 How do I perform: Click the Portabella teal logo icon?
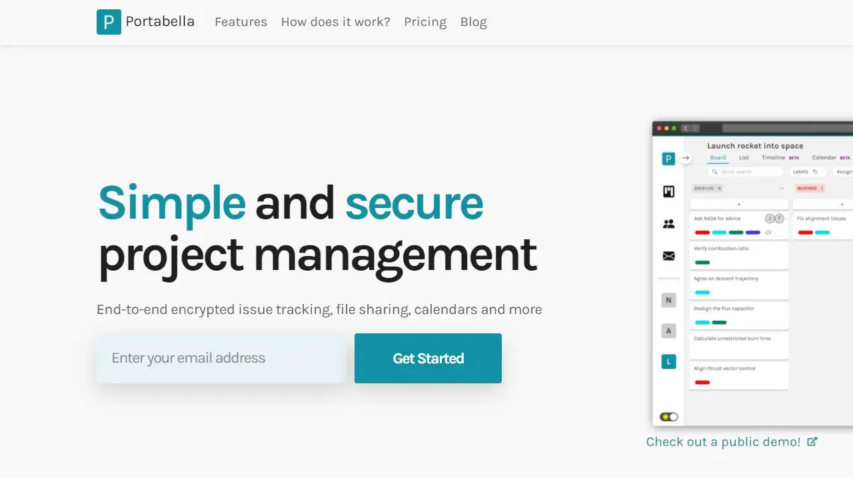tap(109, 22)
